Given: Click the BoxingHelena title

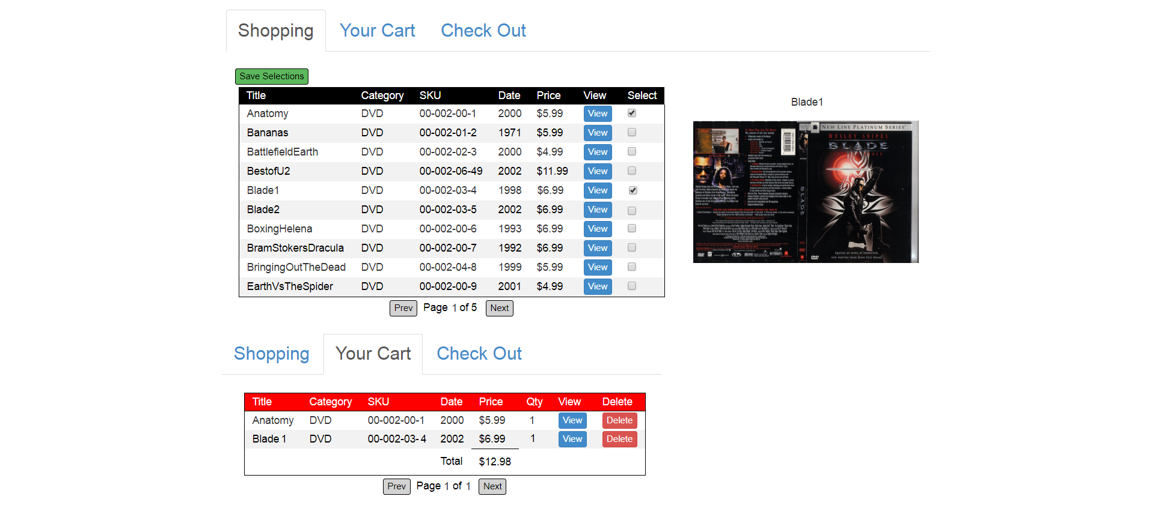Looking at the screenshot, I should coord(280,229).
